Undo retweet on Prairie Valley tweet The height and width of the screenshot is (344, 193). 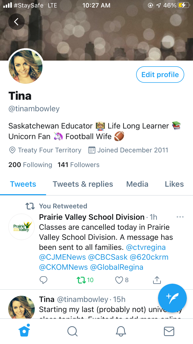(x=85, y=280)
